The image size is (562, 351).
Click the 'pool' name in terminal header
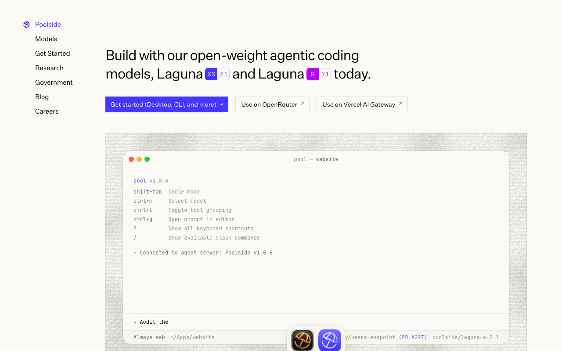[140, 181]
